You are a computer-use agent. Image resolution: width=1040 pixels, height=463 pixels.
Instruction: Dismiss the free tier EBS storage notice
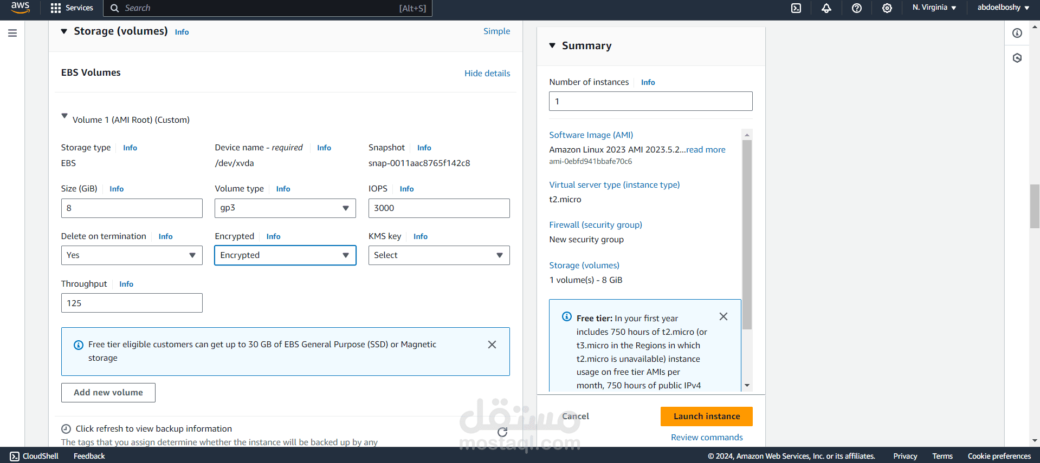[492, 345]
